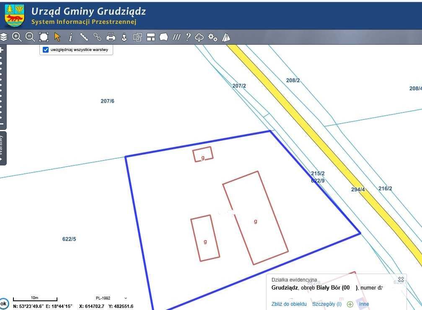This screenshot has width=422, height=310.
Task: Click the triple slash hatch tool
Action: [x=176, y=37]
